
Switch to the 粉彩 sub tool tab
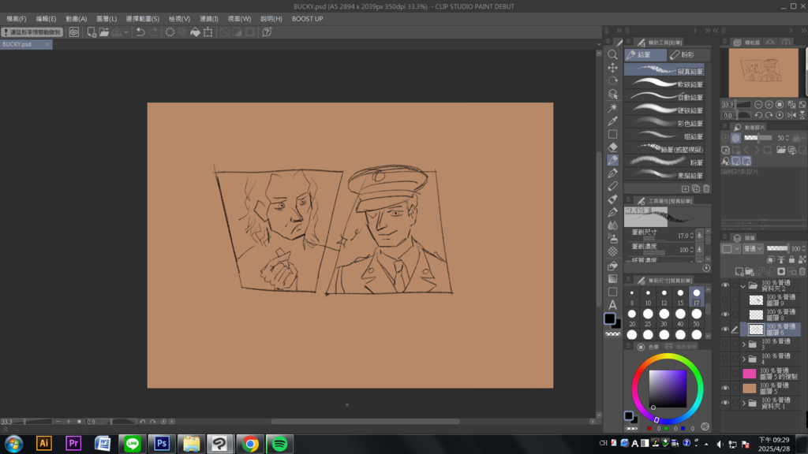click(688, 54)
